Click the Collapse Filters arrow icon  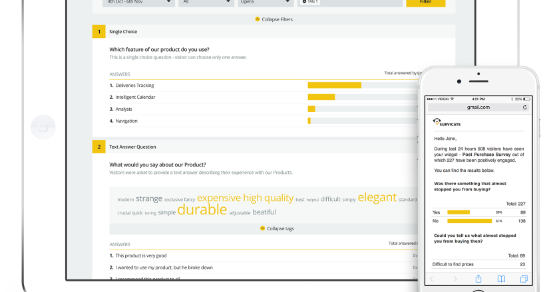pyautogui.click(x=258, y=19)
